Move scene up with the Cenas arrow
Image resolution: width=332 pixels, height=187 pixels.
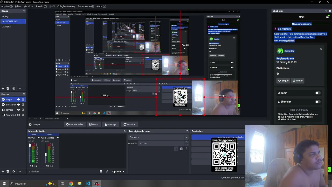[19, 89]
